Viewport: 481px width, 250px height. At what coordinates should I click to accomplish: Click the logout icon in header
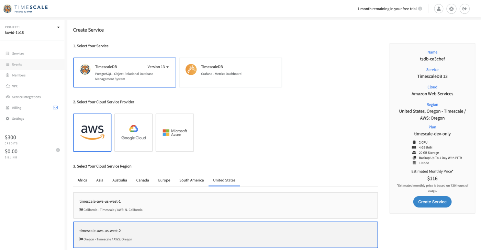click(465, 9)
